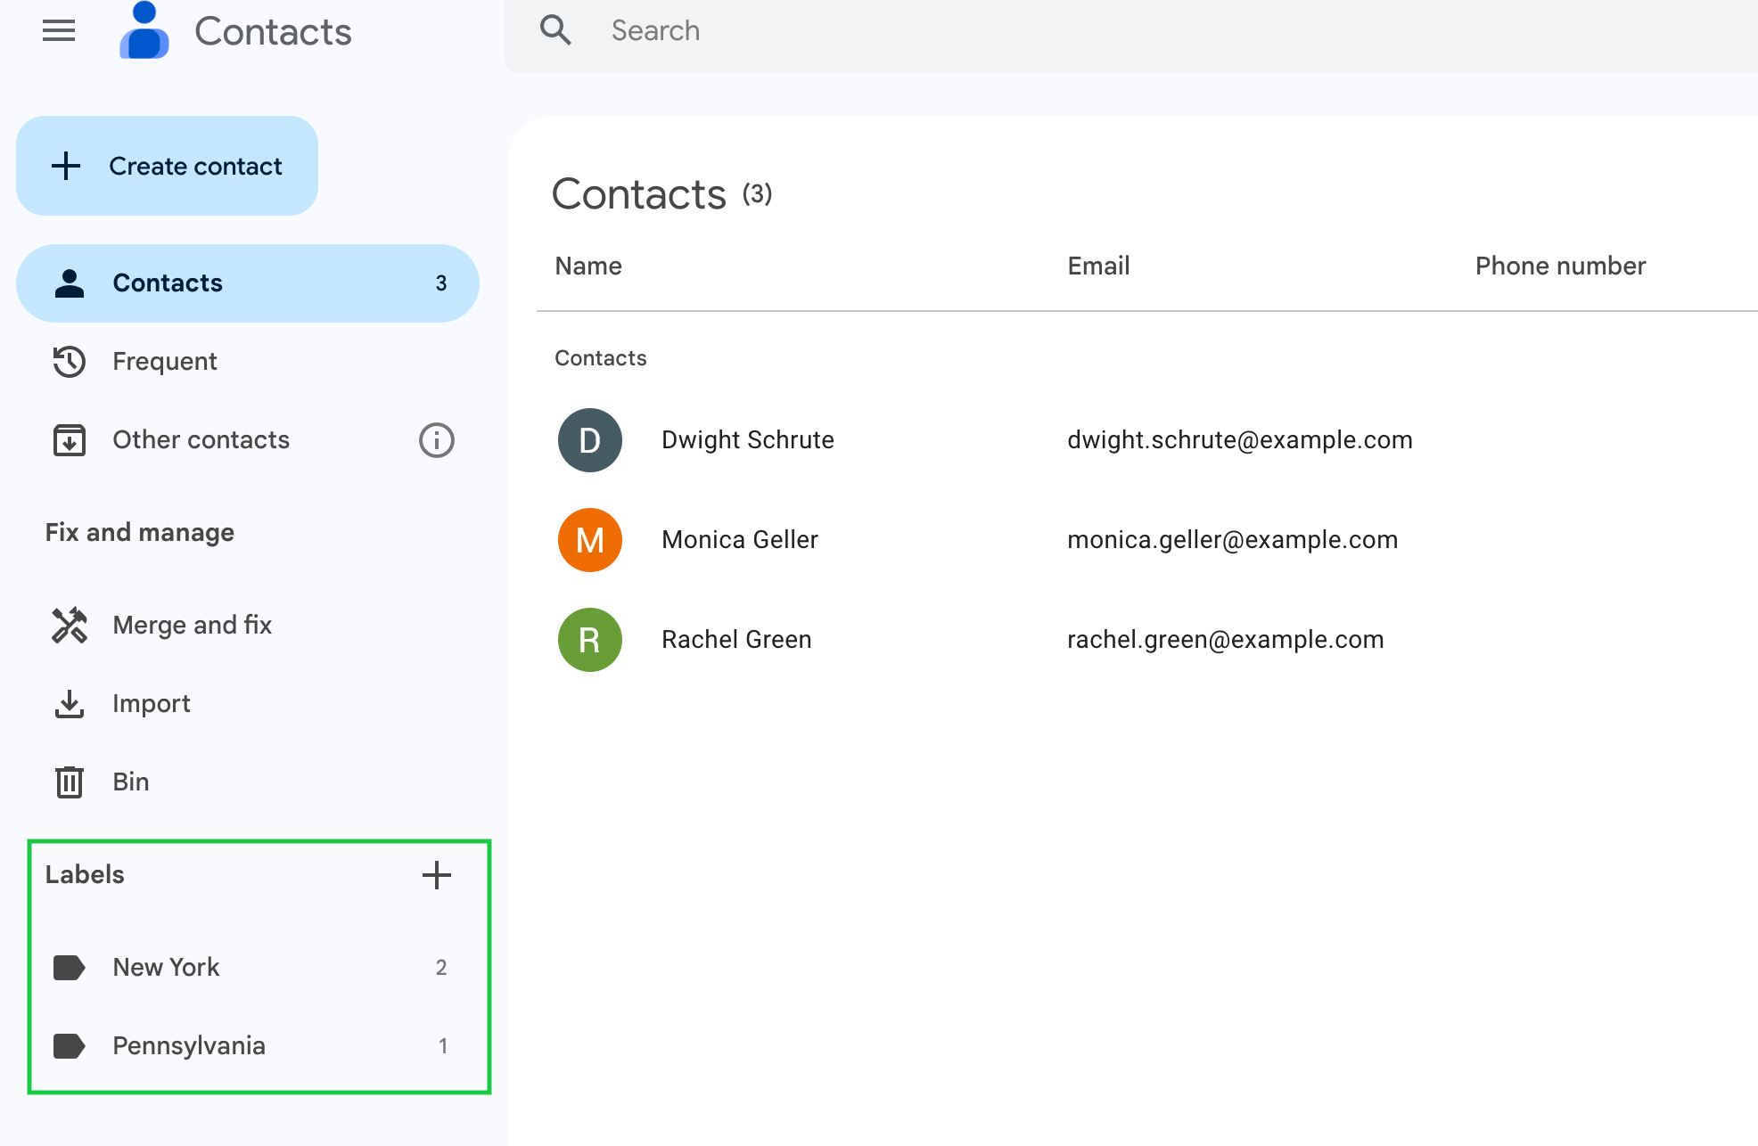The width and height of the screenshot is (1758, 1146).
Task: Open Merge and fix
Action: pyautogui.click(x=248, y=626)
